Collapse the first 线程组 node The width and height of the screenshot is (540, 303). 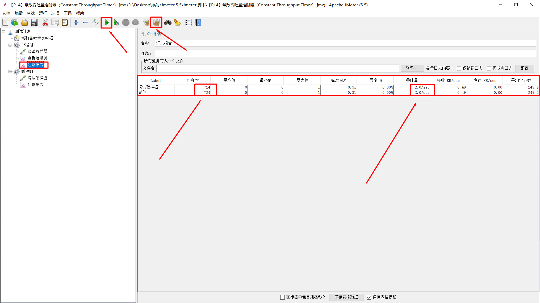point(10,45)
